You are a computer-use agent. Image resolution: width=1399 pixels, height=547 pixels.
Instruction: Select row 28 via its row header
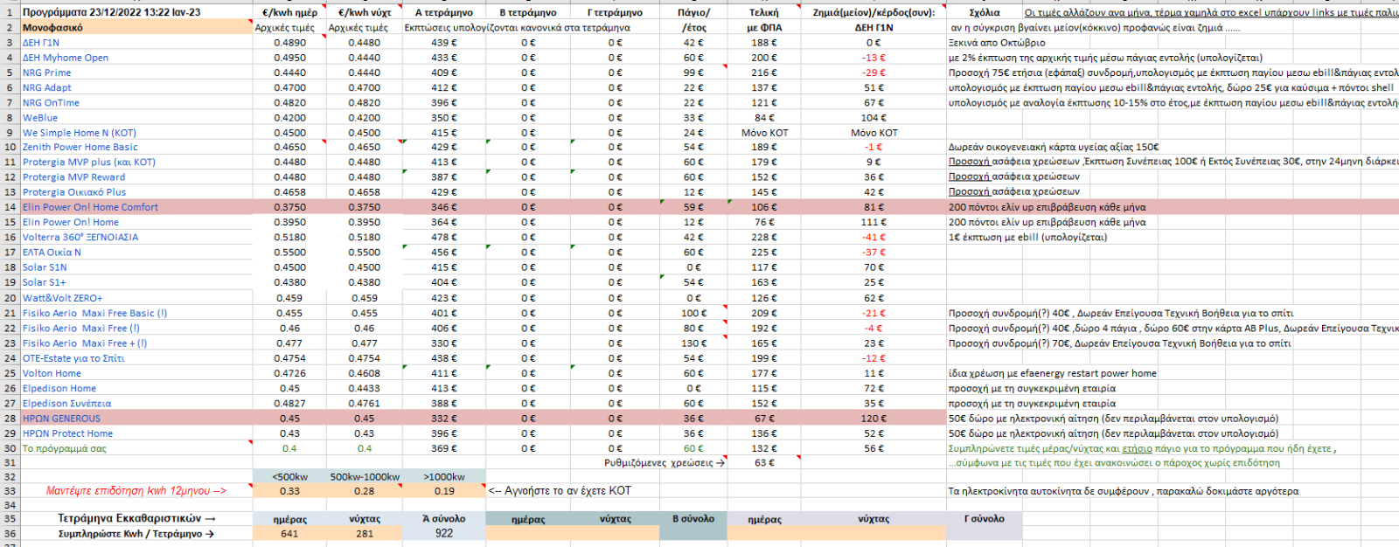(x=10, y=418)
